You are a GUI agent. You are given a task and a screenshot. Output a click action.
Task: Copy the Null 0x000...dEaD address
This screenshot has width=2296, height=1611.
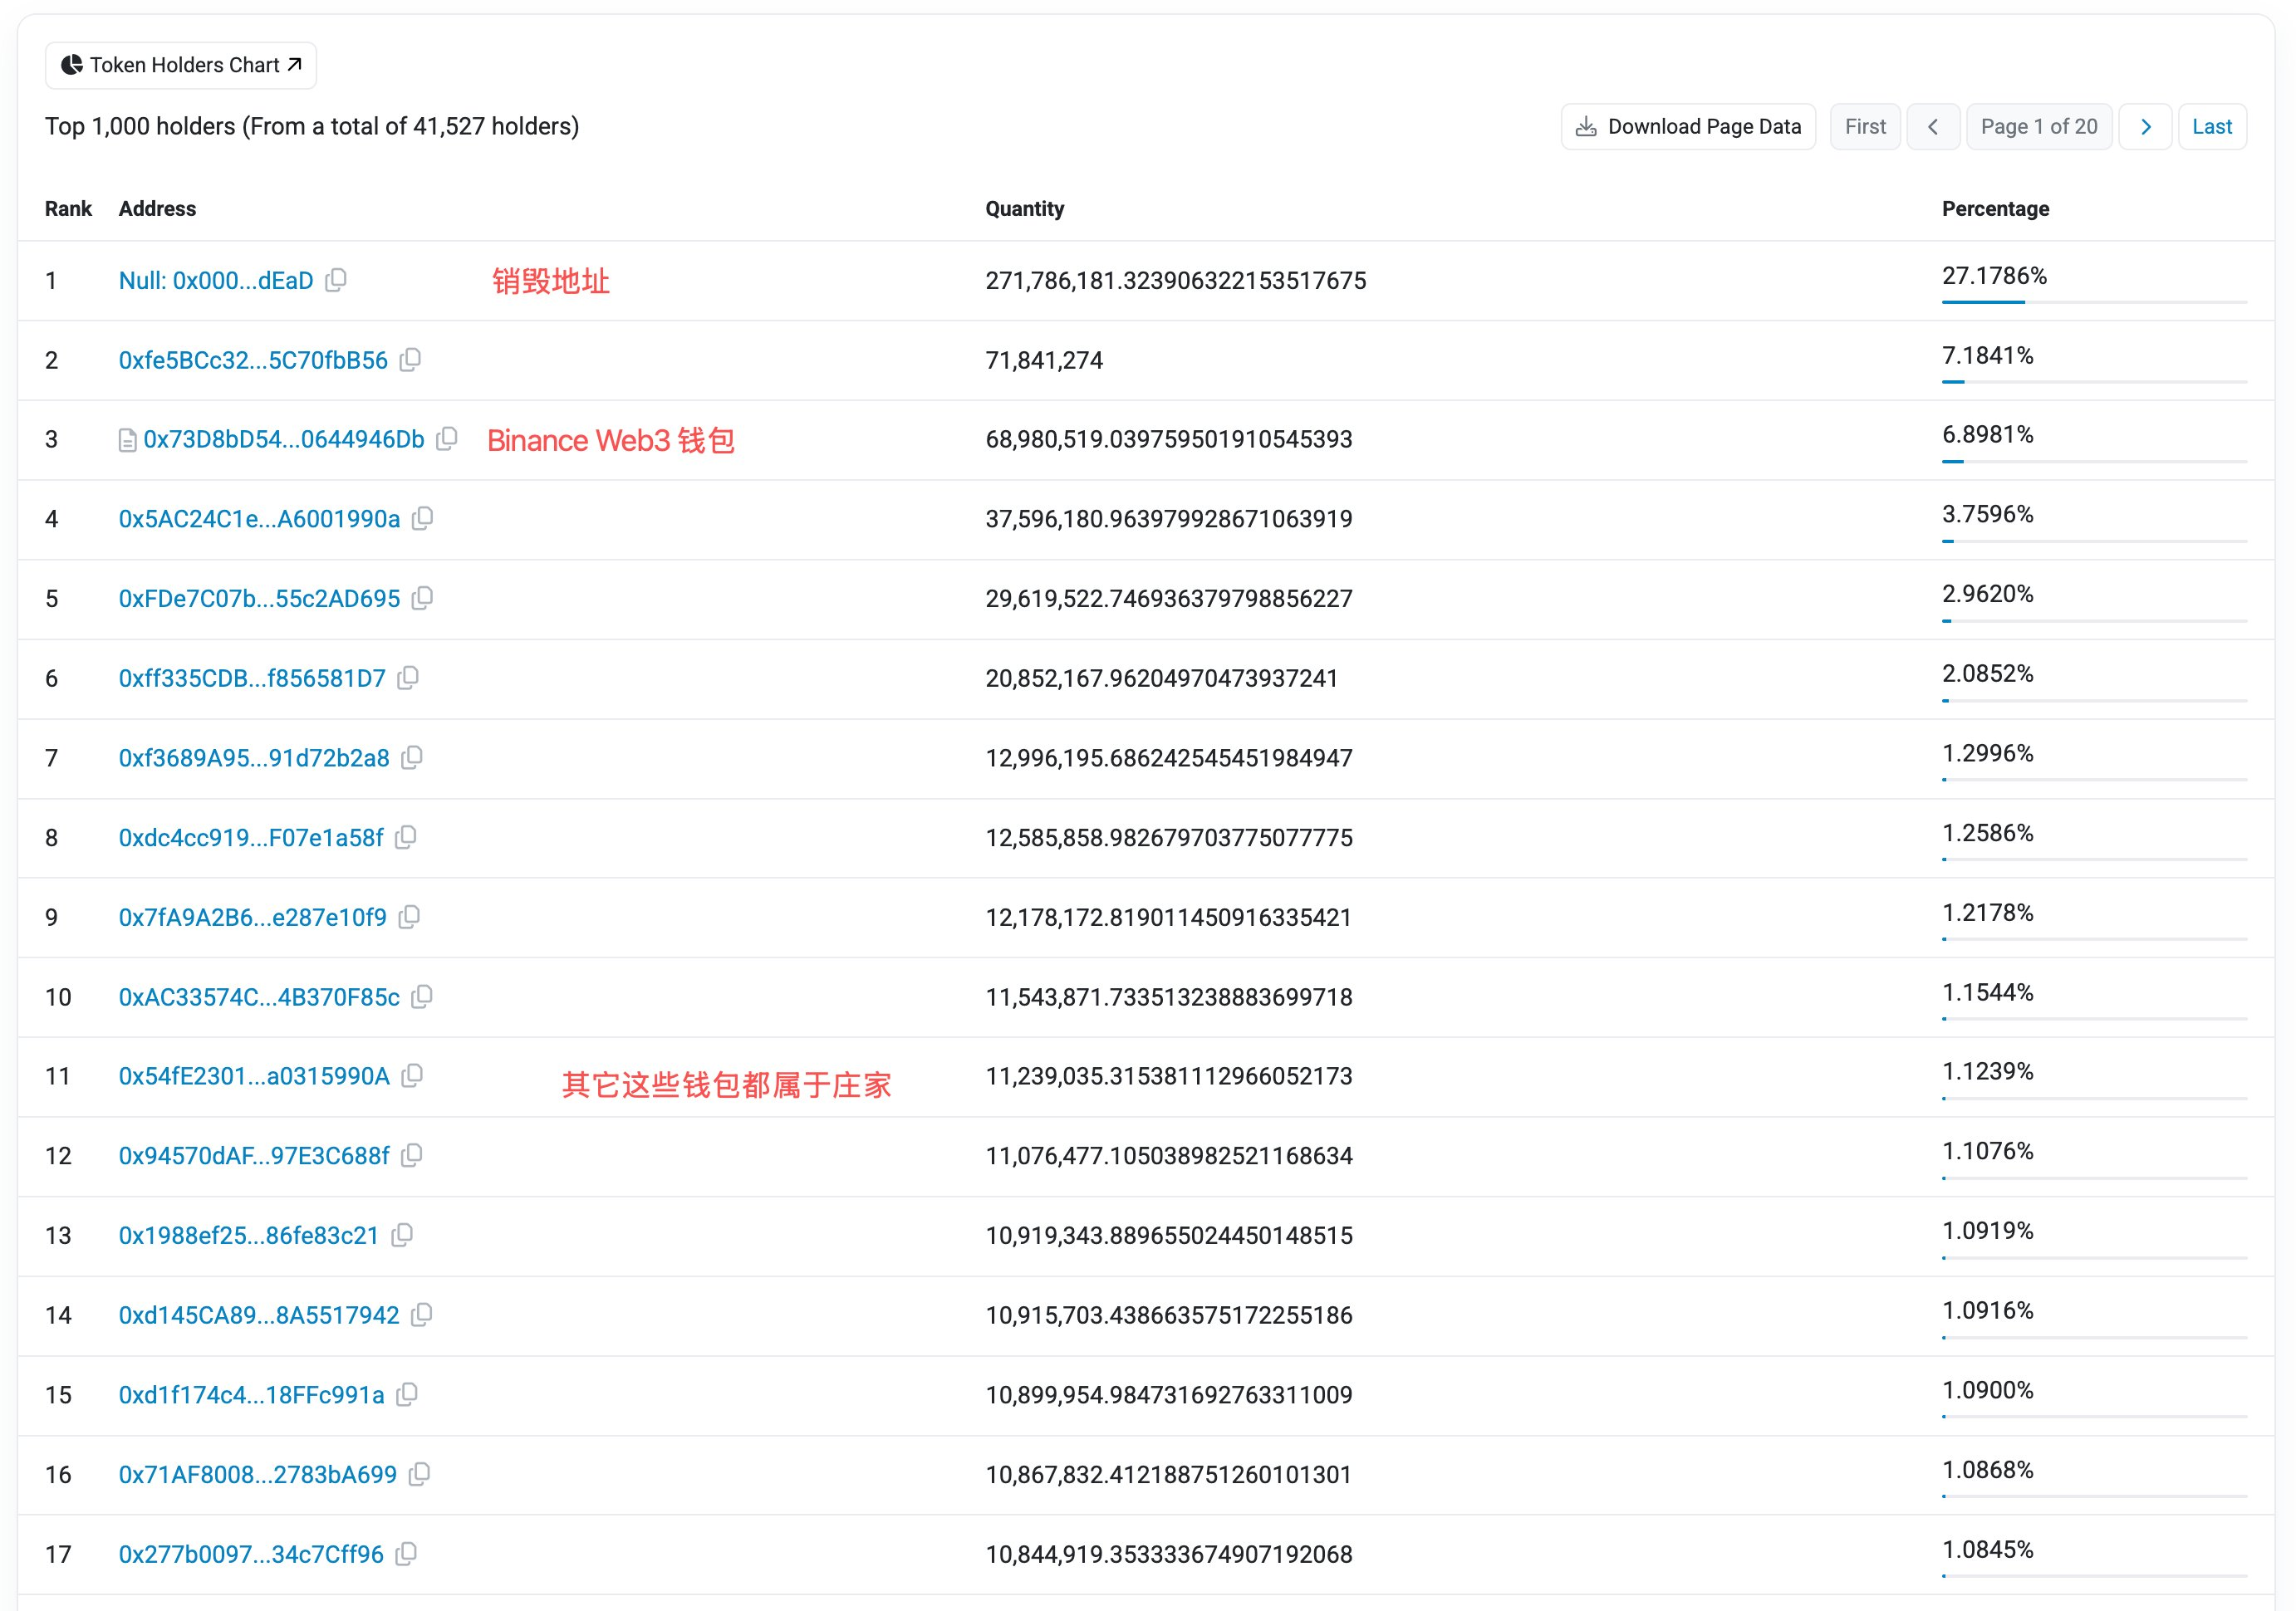(337, 280)
